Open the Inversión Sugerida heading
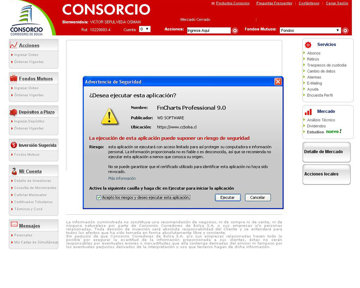Image resolution: width=360 pixels, height=288 pixels. point(38,145)
